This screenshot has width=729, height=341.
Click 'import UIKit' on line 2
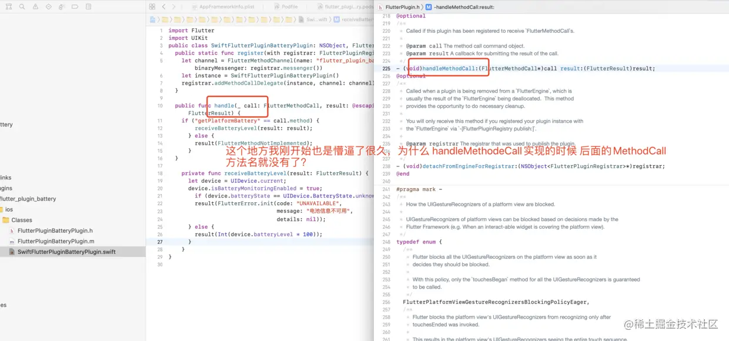pyautogui.click(x=187, y=38)
